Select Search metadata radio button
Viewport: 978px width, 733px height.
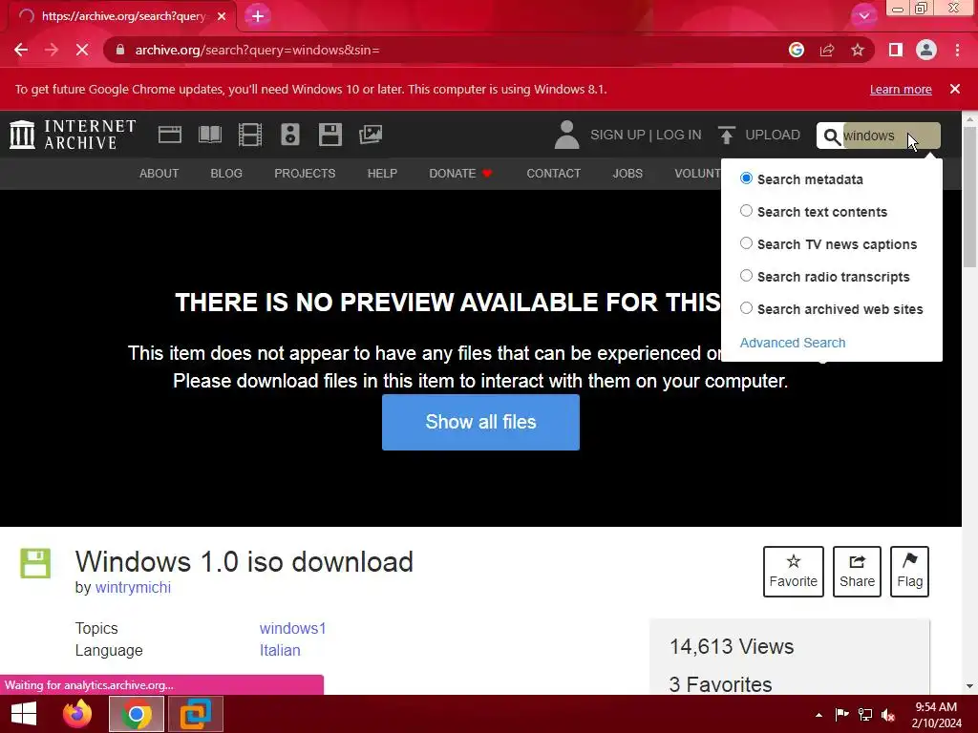[746, 178]
